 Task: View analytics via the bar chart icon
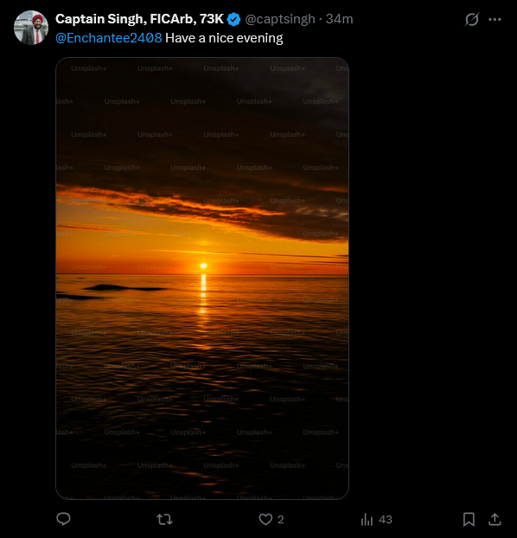coord(367,520)
